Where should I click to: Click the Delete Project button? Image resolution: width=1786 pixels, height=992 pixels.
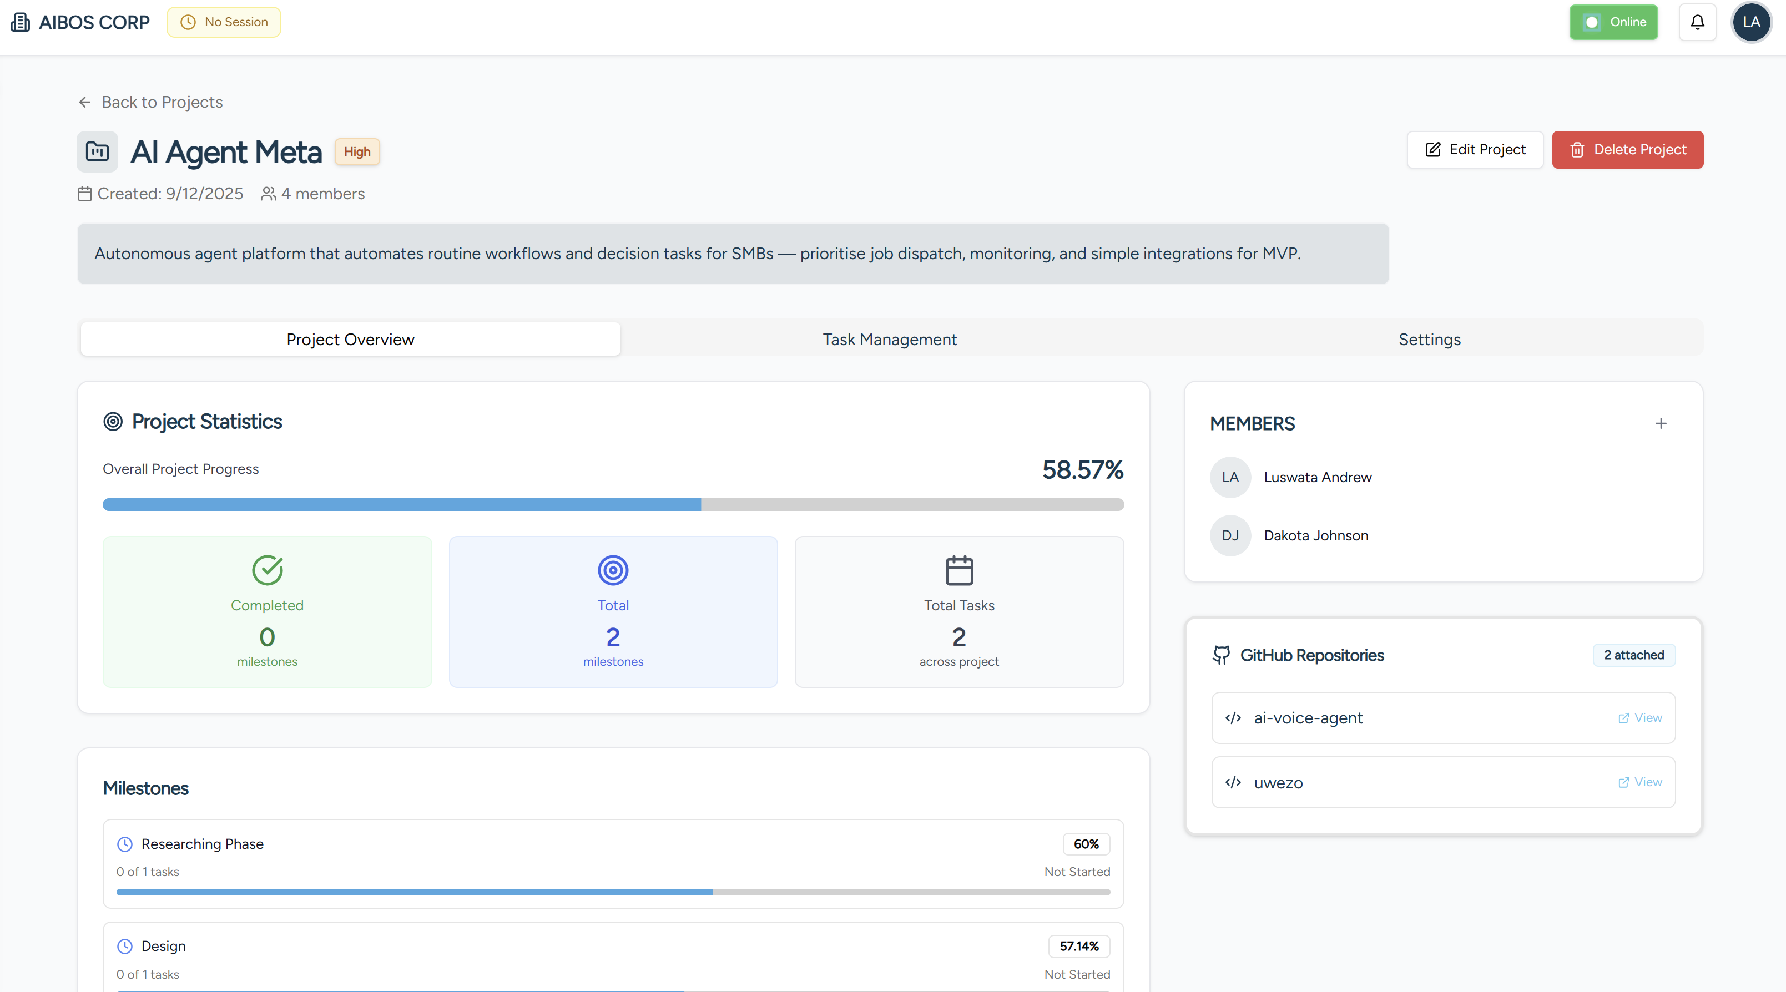pyautogui.click(x=1627, y=149)
